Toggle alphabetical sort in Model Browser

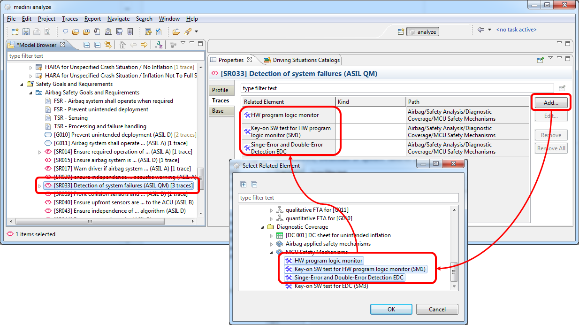[159, 45]
